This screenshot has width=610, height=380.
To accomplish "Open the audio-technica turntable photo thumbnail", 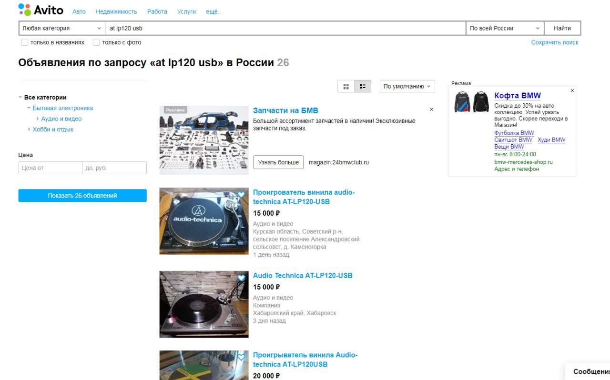I will pos(204,221).
